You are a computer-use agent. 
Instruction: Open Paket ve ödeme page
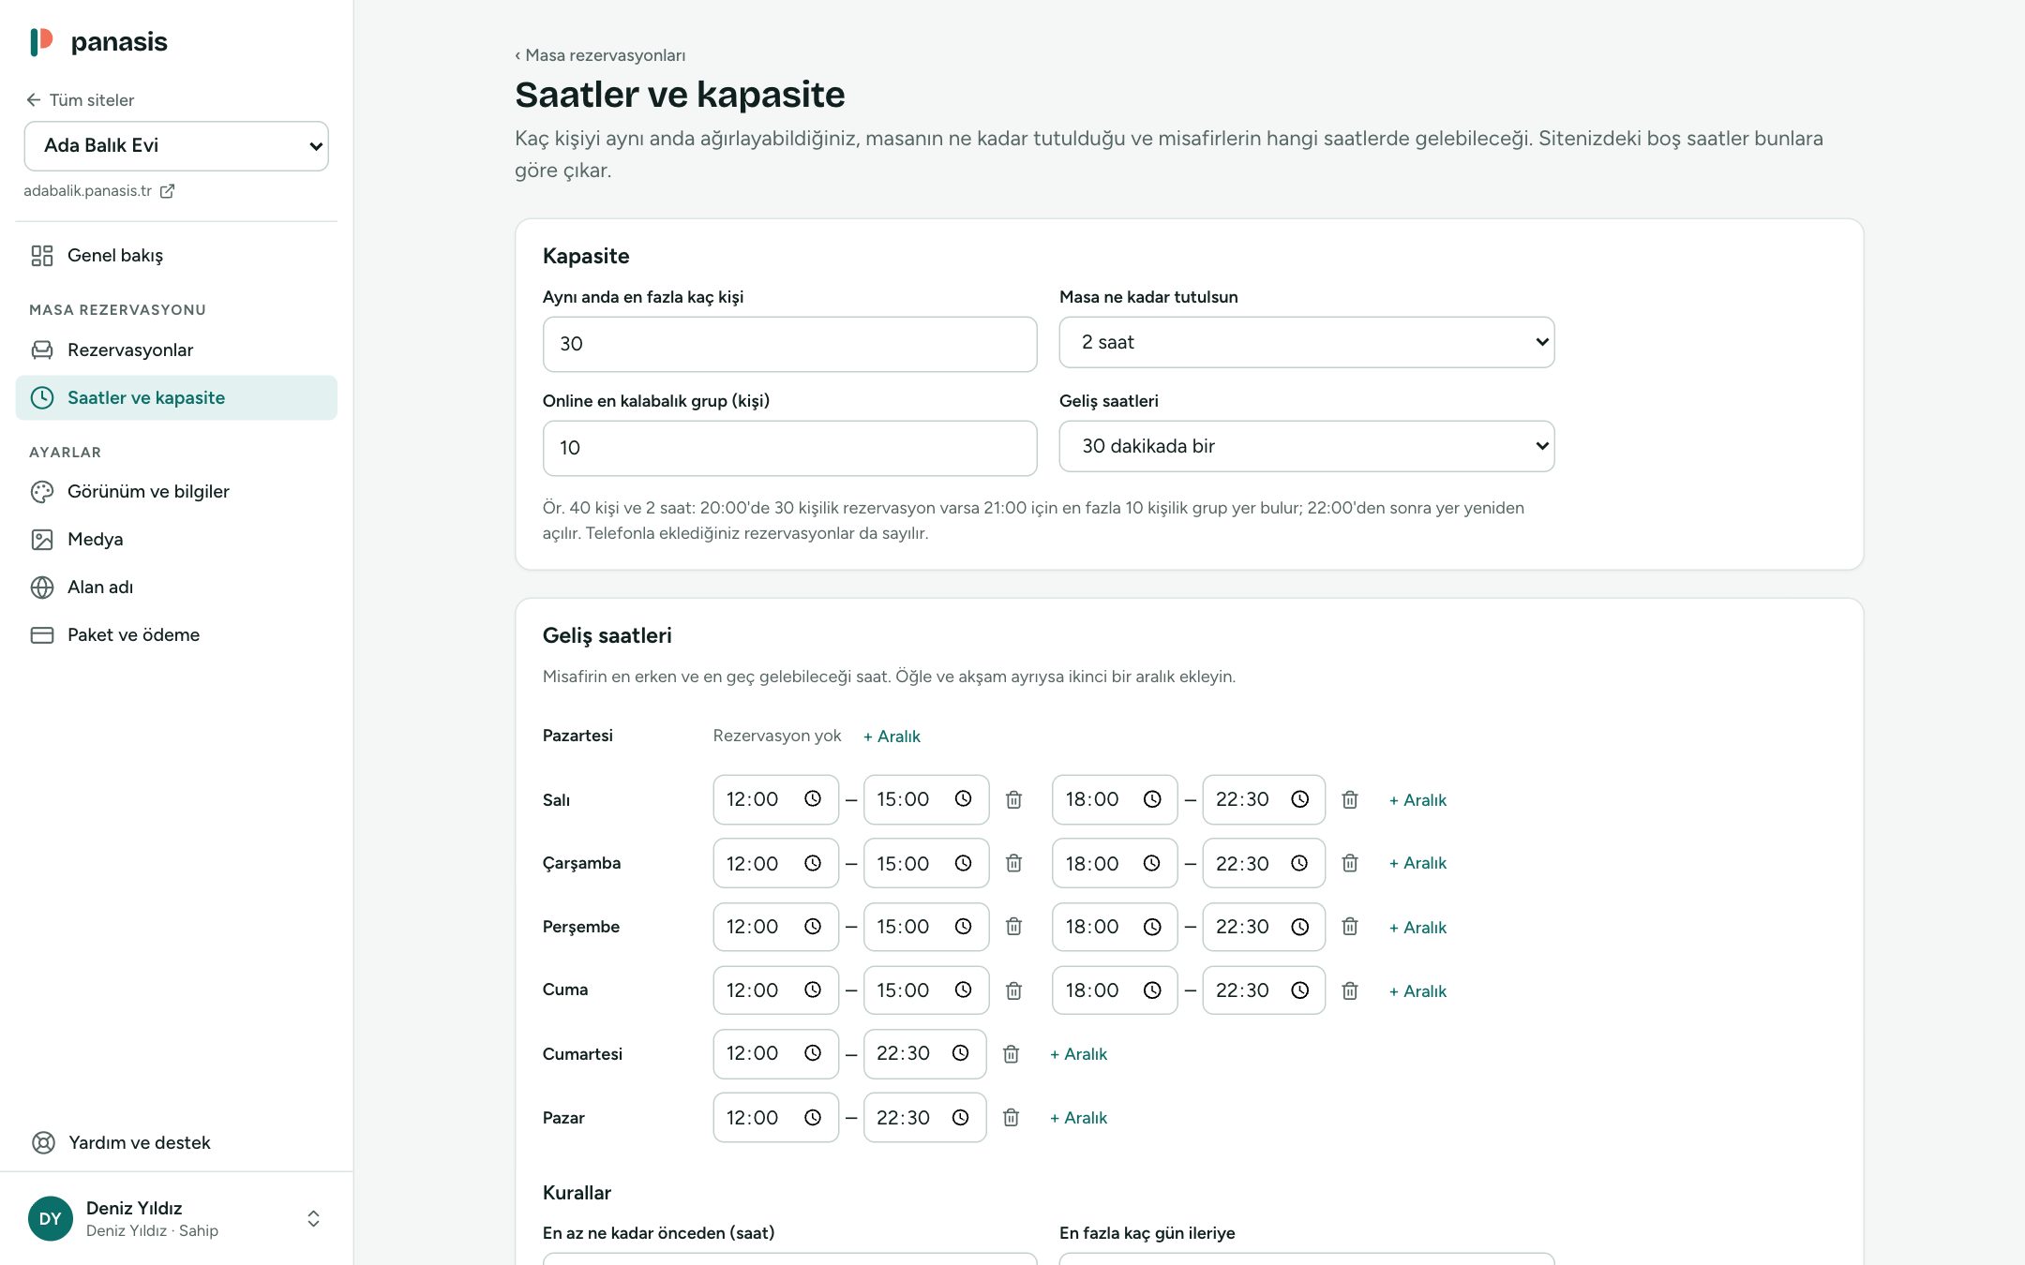(176, 635)
